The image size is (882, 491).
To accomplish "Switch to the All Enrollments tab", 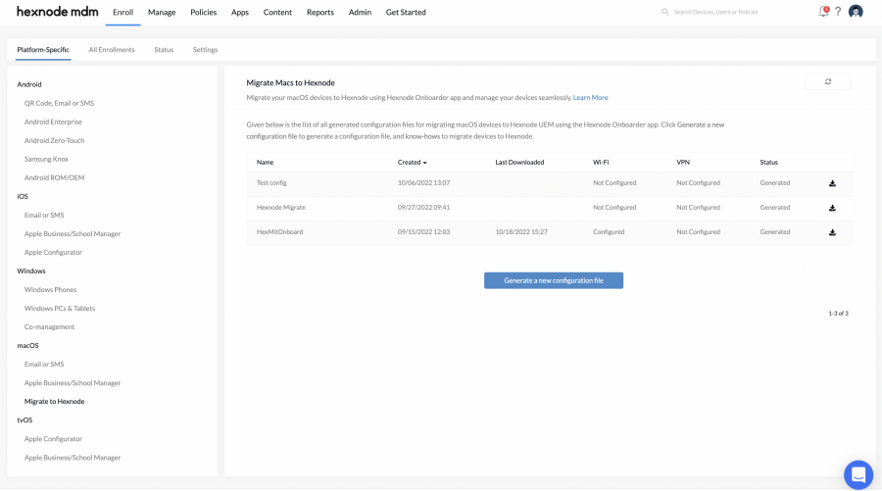I will 112,50.
